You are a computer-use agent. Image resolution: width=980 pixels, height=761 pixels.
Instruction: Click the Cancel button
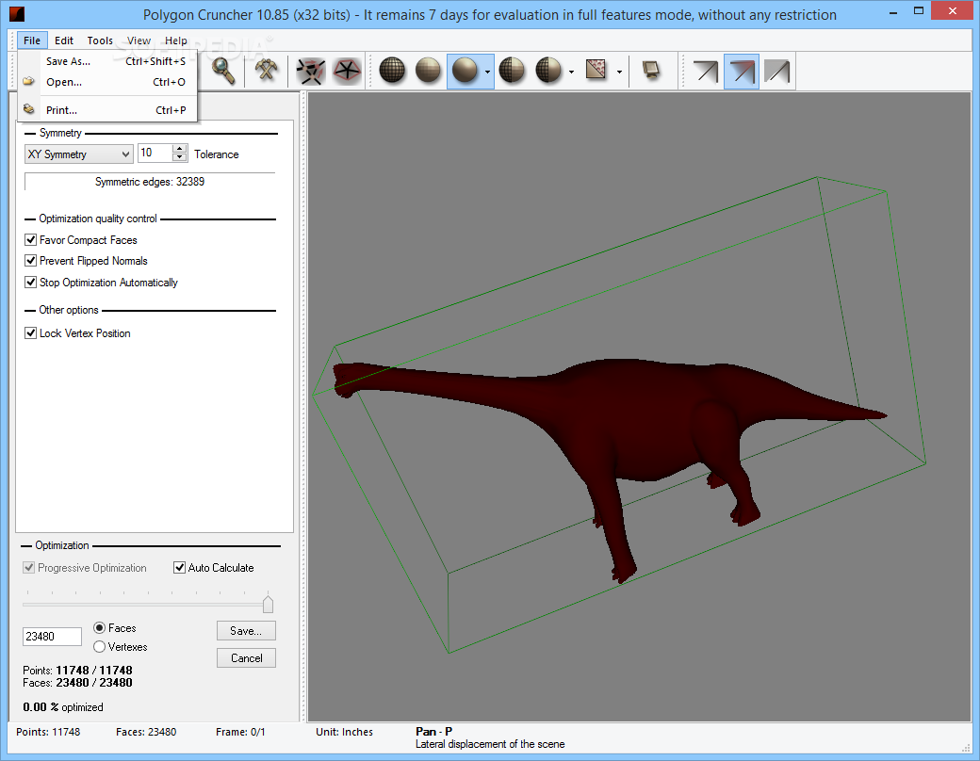[x=246, y=658]
